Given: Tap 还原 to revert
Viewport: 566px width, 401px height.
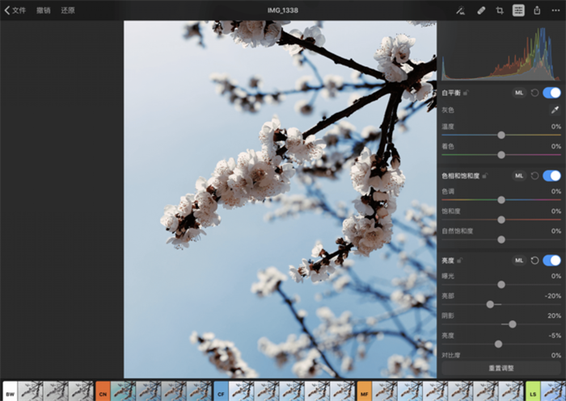Looking at the screenshot, I should [x=68, y=10].
